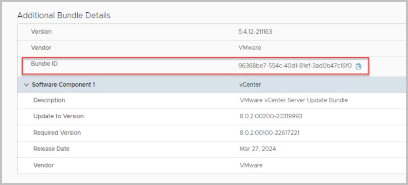
Task: Select version value 5.4.12-211163
Action: click(x=255, y=32)
